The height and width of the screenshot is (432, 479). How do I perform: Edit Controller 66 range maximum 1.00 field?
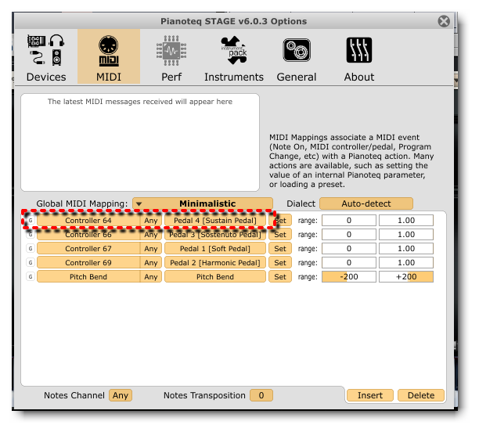tap(406, 234)
